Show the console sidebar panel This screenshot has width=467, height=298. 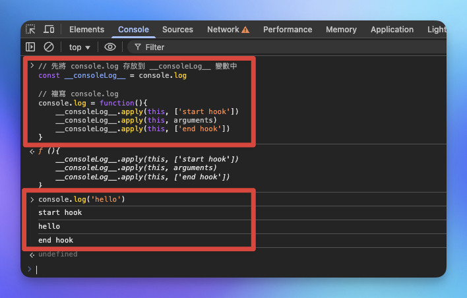pyautogui.click(x=30, y=47)
